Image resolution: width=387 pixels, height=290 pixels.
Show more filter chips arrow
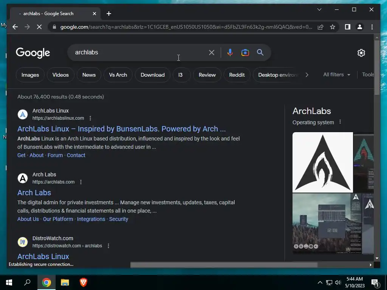(307, 75)
